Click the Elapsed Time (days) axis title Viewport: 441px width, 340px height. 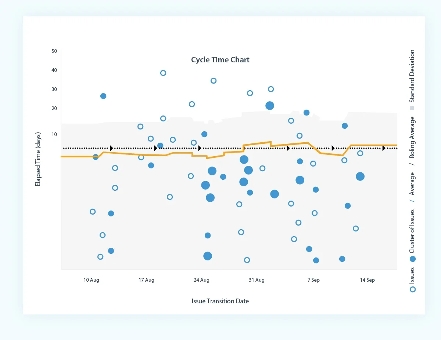[38, 159]
